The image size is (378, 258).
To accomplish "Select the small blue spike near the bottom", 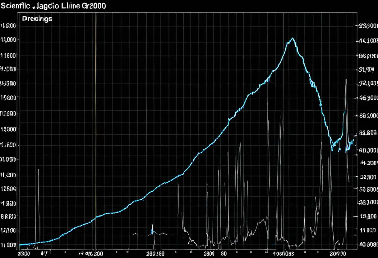I will point(153,231).
